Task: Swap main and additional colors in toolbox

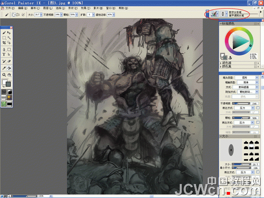Action: 3,86
